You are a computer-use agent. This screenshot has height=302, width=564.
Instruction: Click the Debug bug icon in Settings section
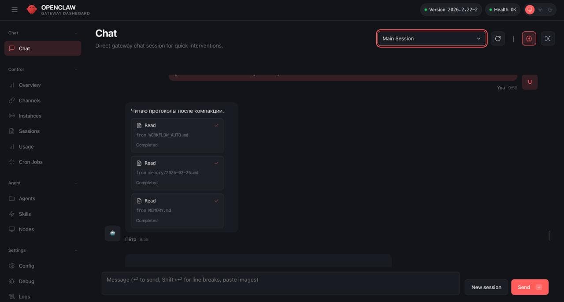pos(11,281)
